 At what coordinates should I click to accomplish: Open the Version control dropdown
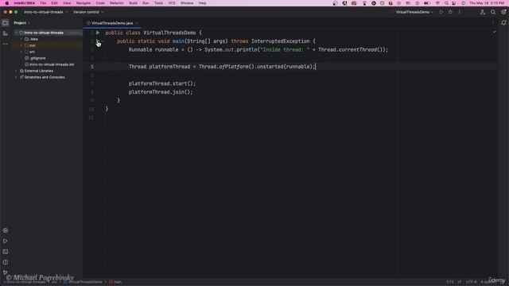[88, 12]
